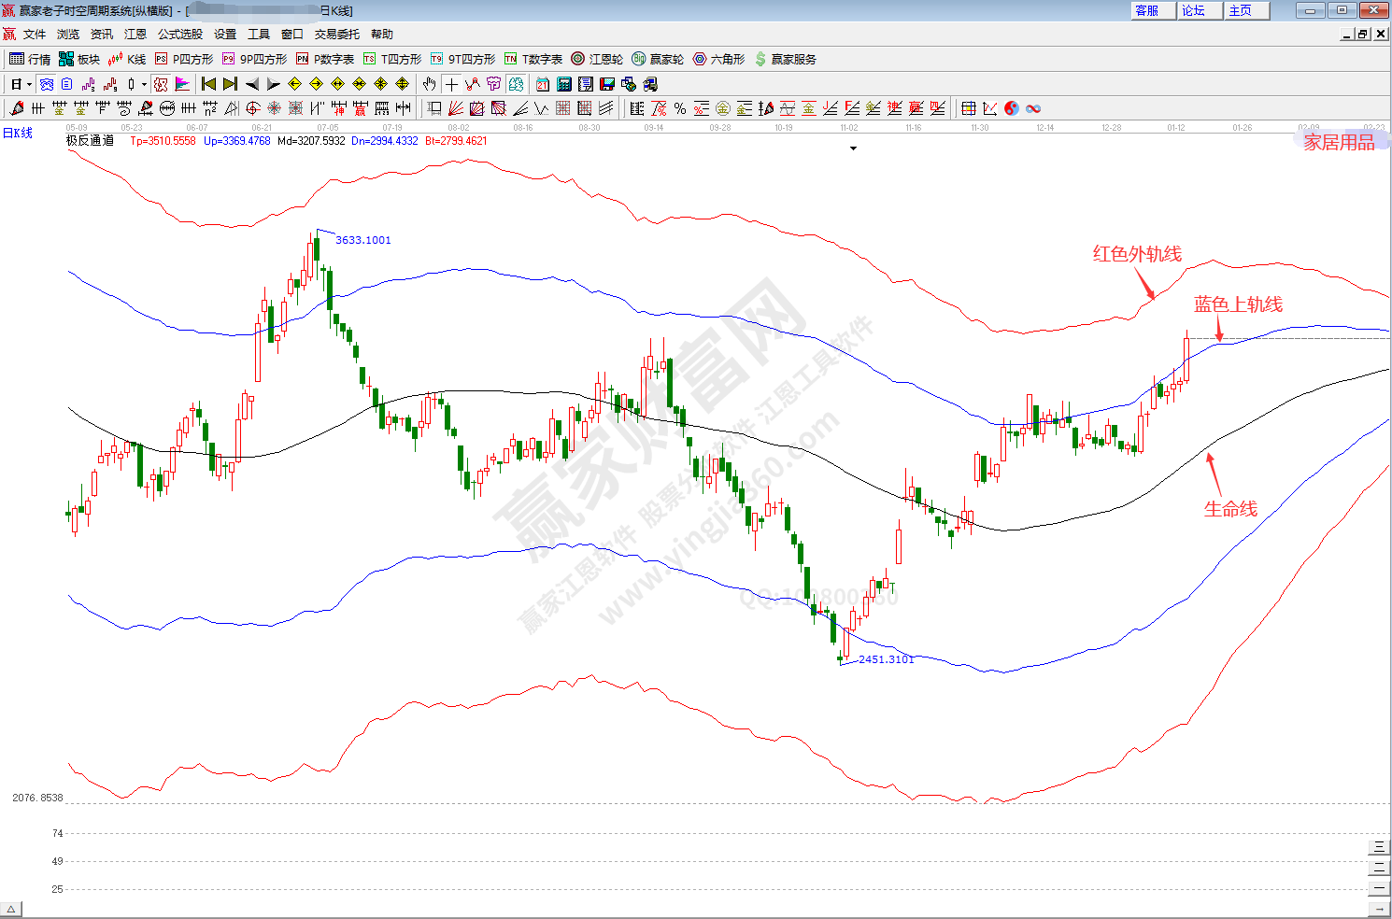
Task: Toggle the single-line subchart layout button
Action: 1379,888
